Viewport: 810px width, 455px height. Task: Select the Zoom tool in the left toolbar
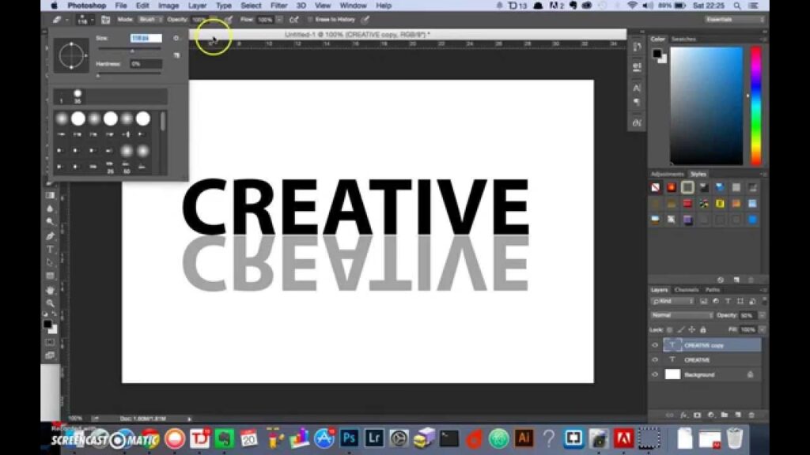(51, 303)
